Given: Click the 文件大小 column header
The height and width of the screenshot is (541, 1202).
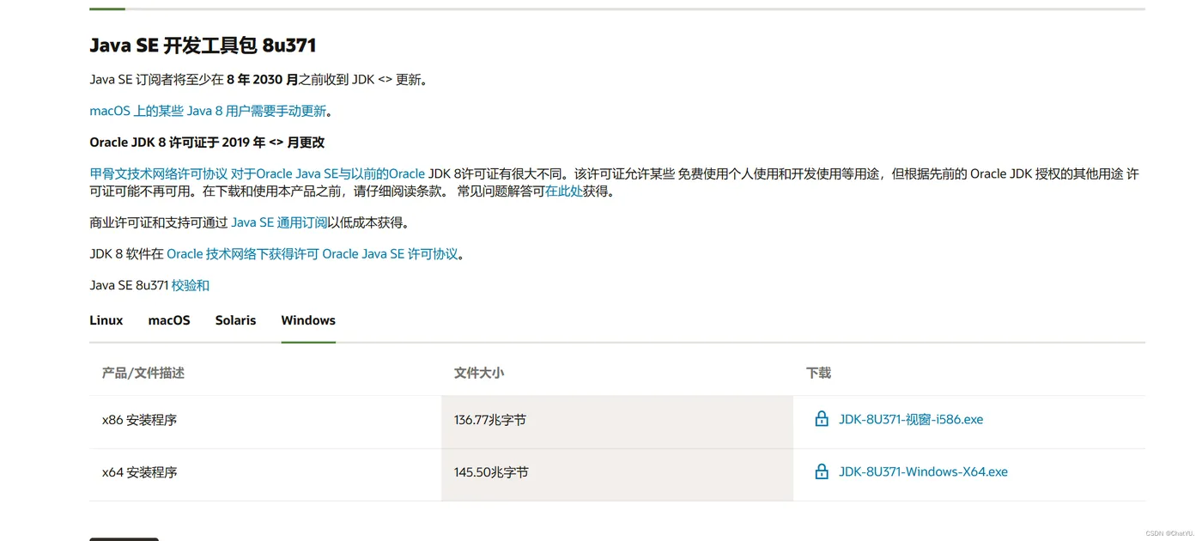Looking at the screenshot, I should (x=479, y=373).
